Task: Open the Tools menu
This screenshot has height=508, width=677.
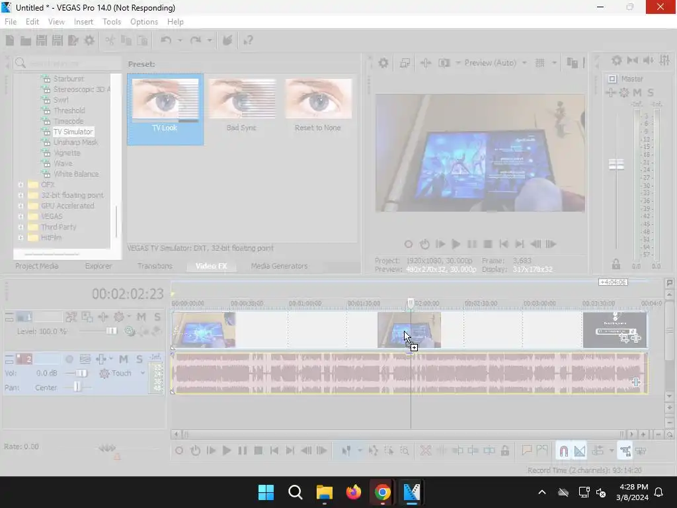Action: coord(112,22)
